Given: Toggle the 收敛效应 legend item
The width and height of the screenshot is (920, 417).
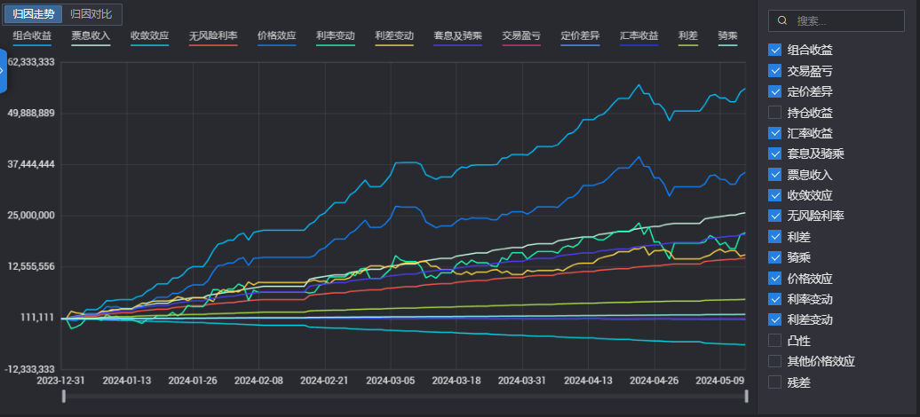Looking at the screenshot, I should tap(149, 35).
